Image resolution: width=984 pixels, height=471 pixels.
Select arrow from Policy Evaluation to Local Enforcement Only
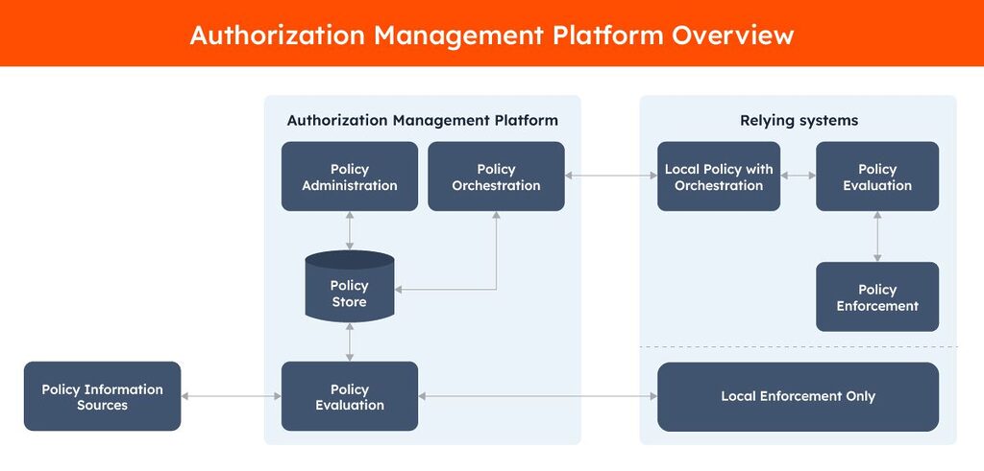(537, 396)
